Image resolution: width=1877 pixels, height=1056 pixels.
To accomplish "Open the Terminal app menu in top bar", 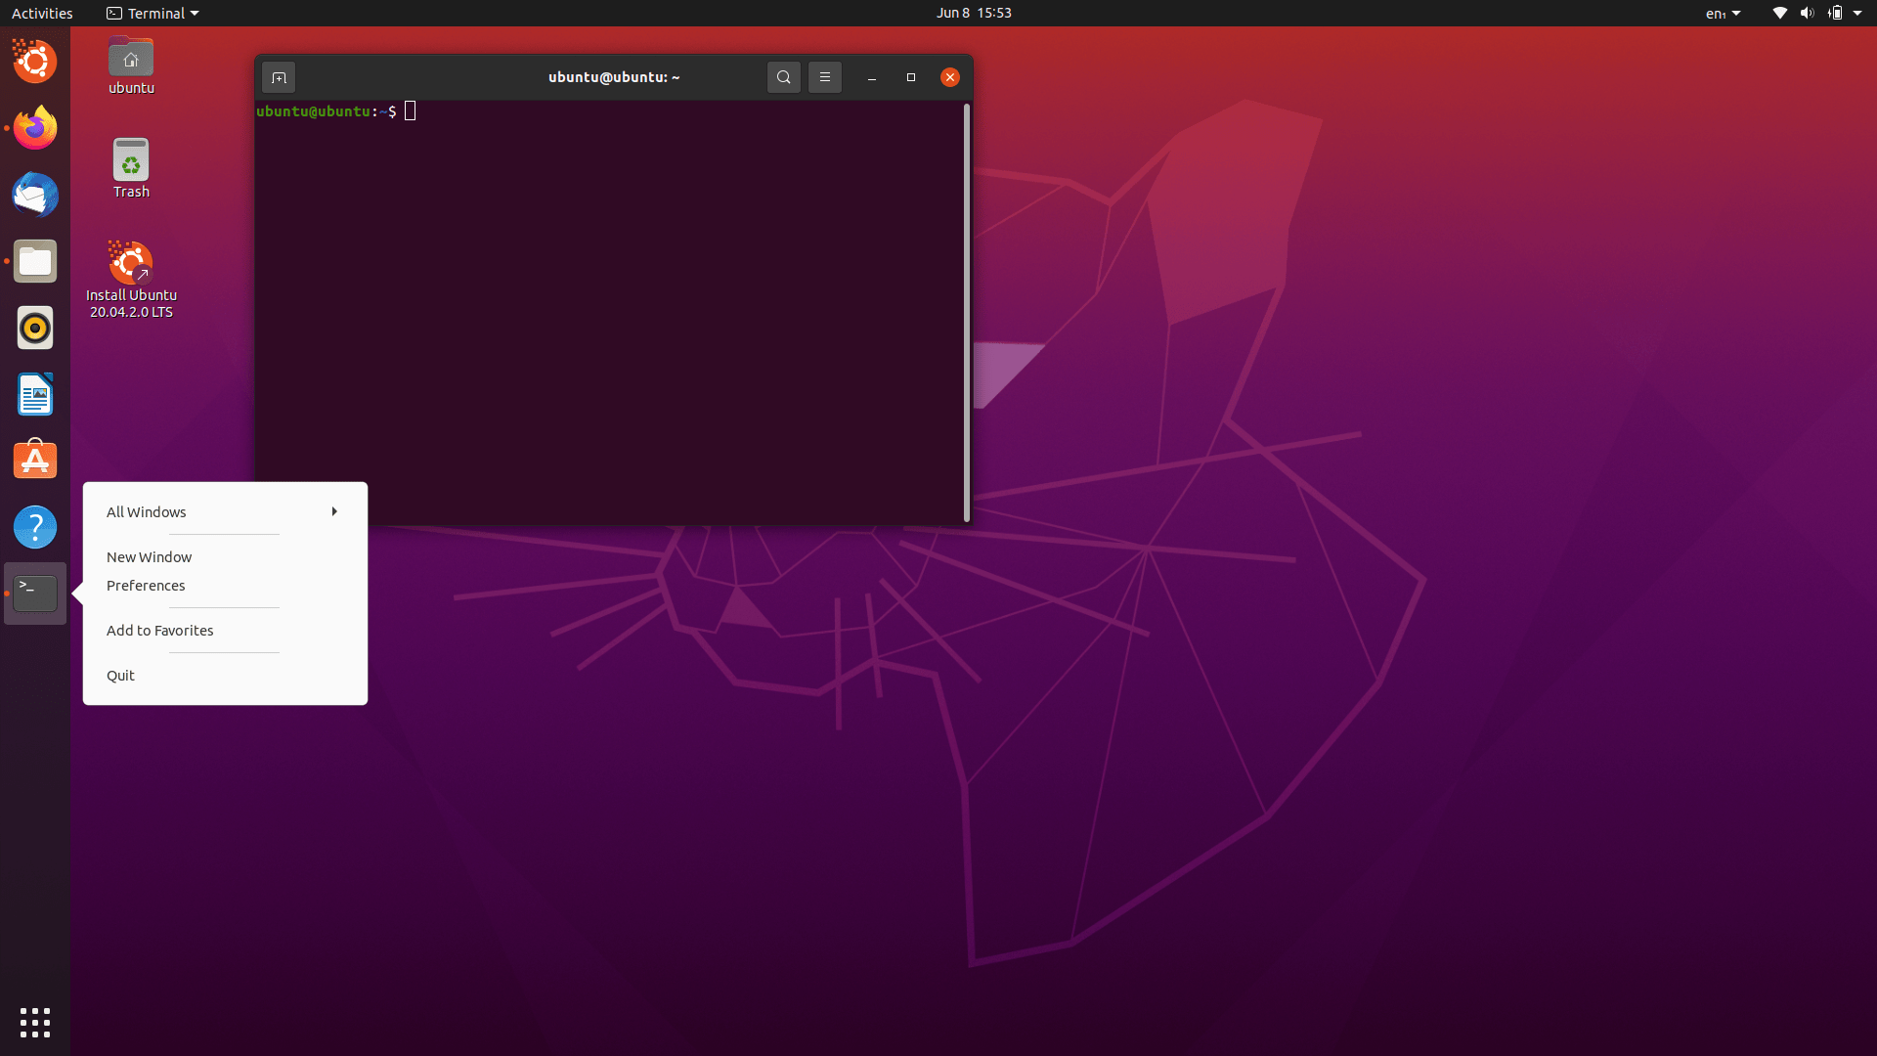I will [x=153, y=14].
